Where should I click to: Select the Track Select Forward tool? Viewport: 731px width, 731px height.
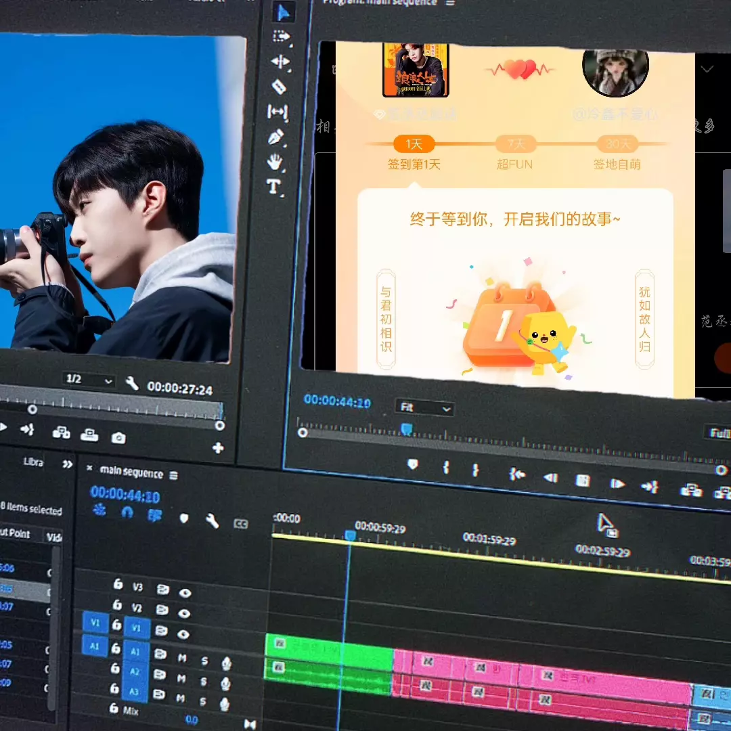(x=281, y=37)
